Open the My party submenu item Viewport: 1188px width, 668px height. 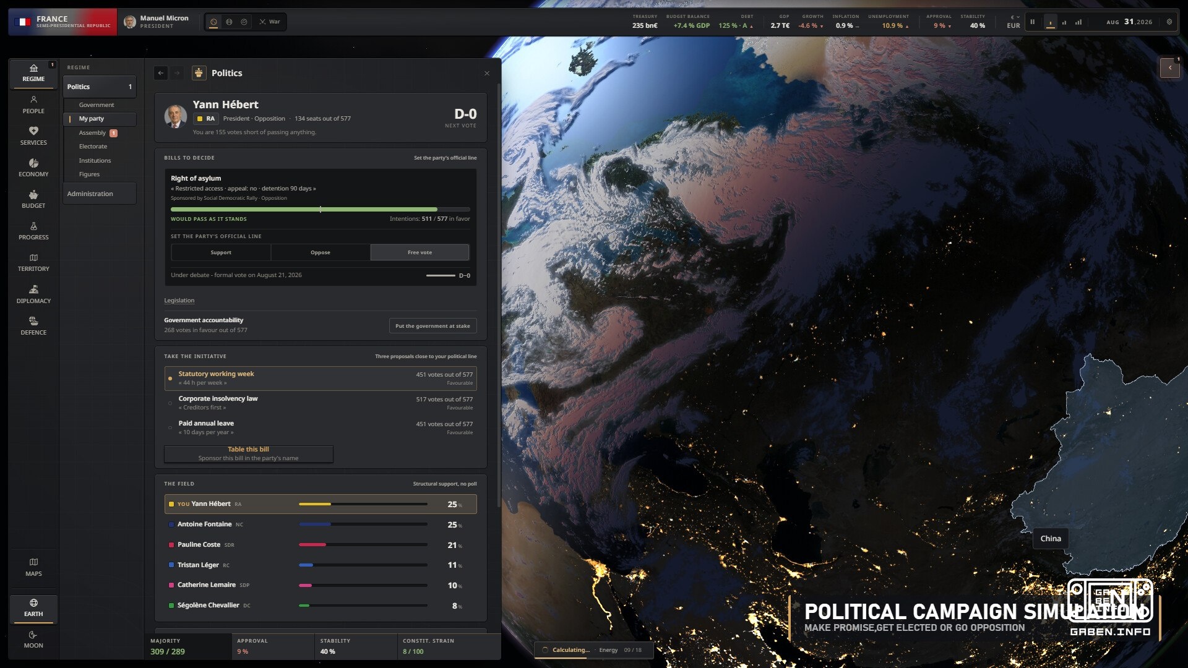pyautogui.click(x=99, y=119)
